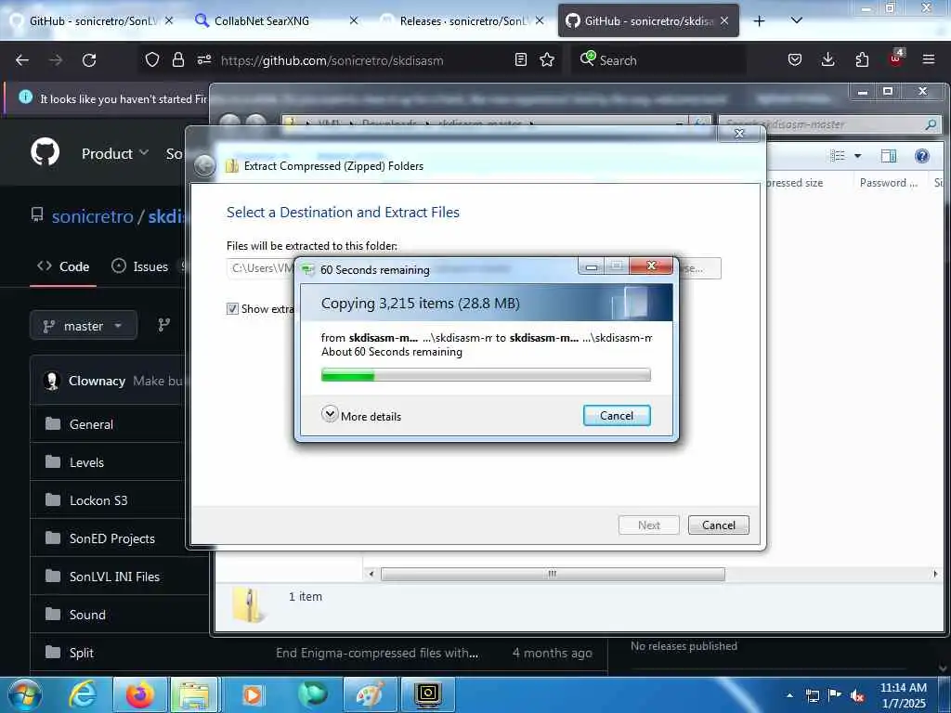The image size is (951, 713).
Task: Open the Levels folder
Action: (86, 462)
